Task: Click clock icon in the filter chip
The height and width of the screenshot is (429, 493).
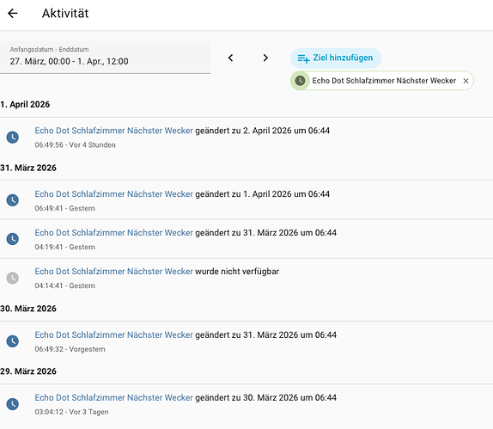Action: coord(300,81)
